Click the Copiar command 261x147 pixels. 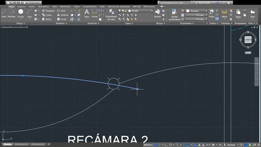pyautogui.click(x=47, y=15)
